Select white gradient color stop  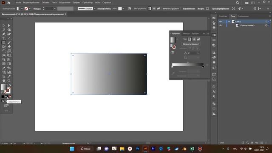pyautogui.click(x=172, y=67)
